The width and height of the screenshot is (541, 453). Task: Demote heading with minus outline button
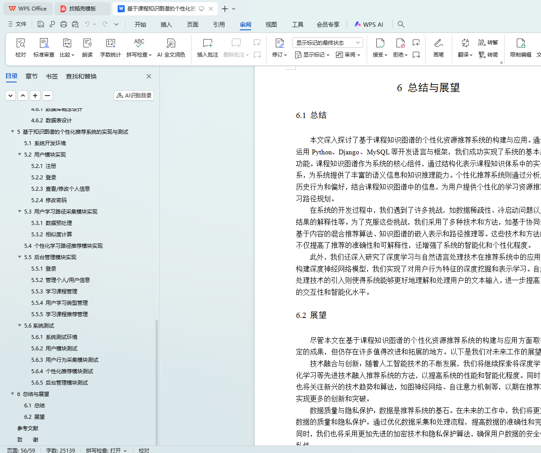click(47, 95)
